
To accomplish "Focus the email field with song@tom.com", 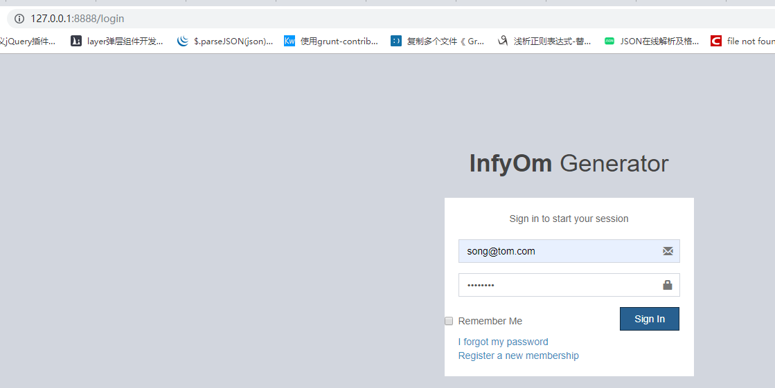I will pyautogui.click(x=558, y=251).
